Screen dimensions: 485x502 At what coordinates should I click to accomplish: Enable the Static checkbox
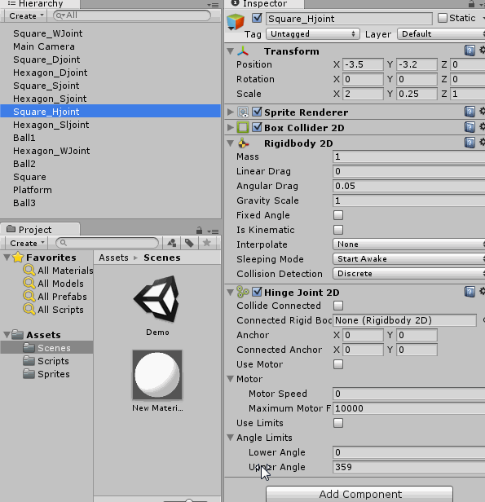click(443, 18)
